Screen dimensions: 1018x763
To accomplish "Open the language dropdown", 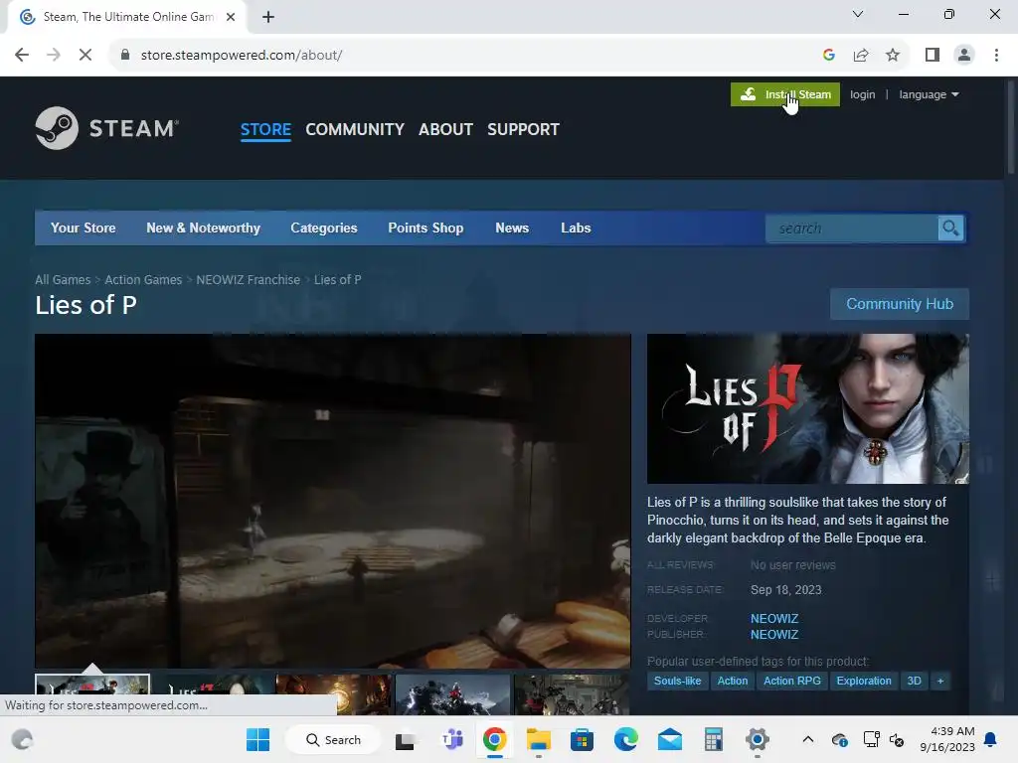I will click(x=929, y=94).
